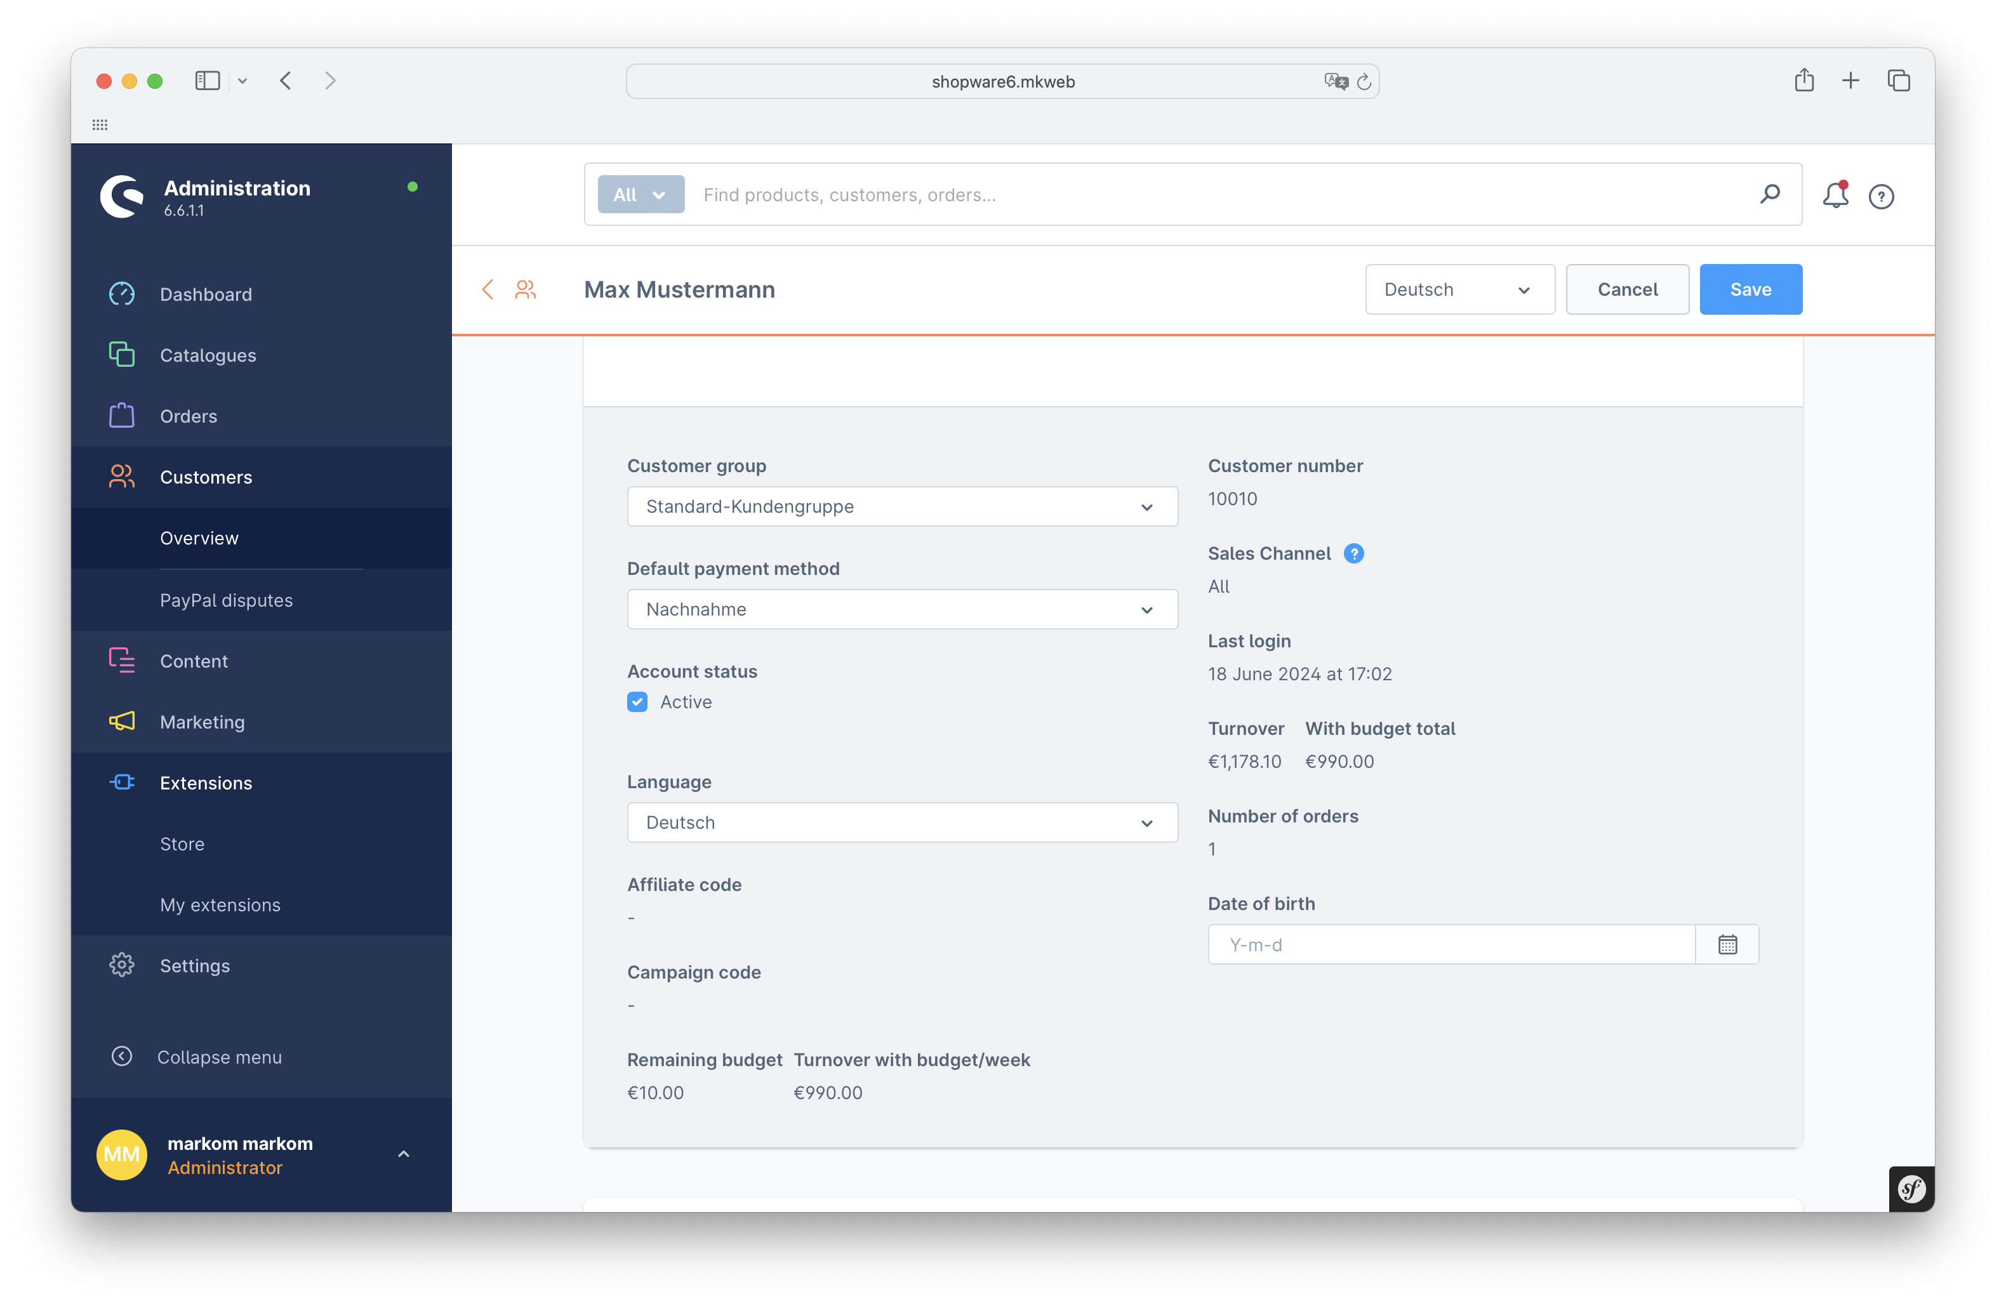Click the Cancel button
The width and height of the screenshot is (2006, 1306).
pyautogui.click(x=1627, y=290)
